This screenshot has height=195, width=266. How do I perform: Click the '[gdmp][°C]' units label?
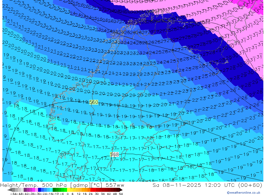[x=86, y=185]
